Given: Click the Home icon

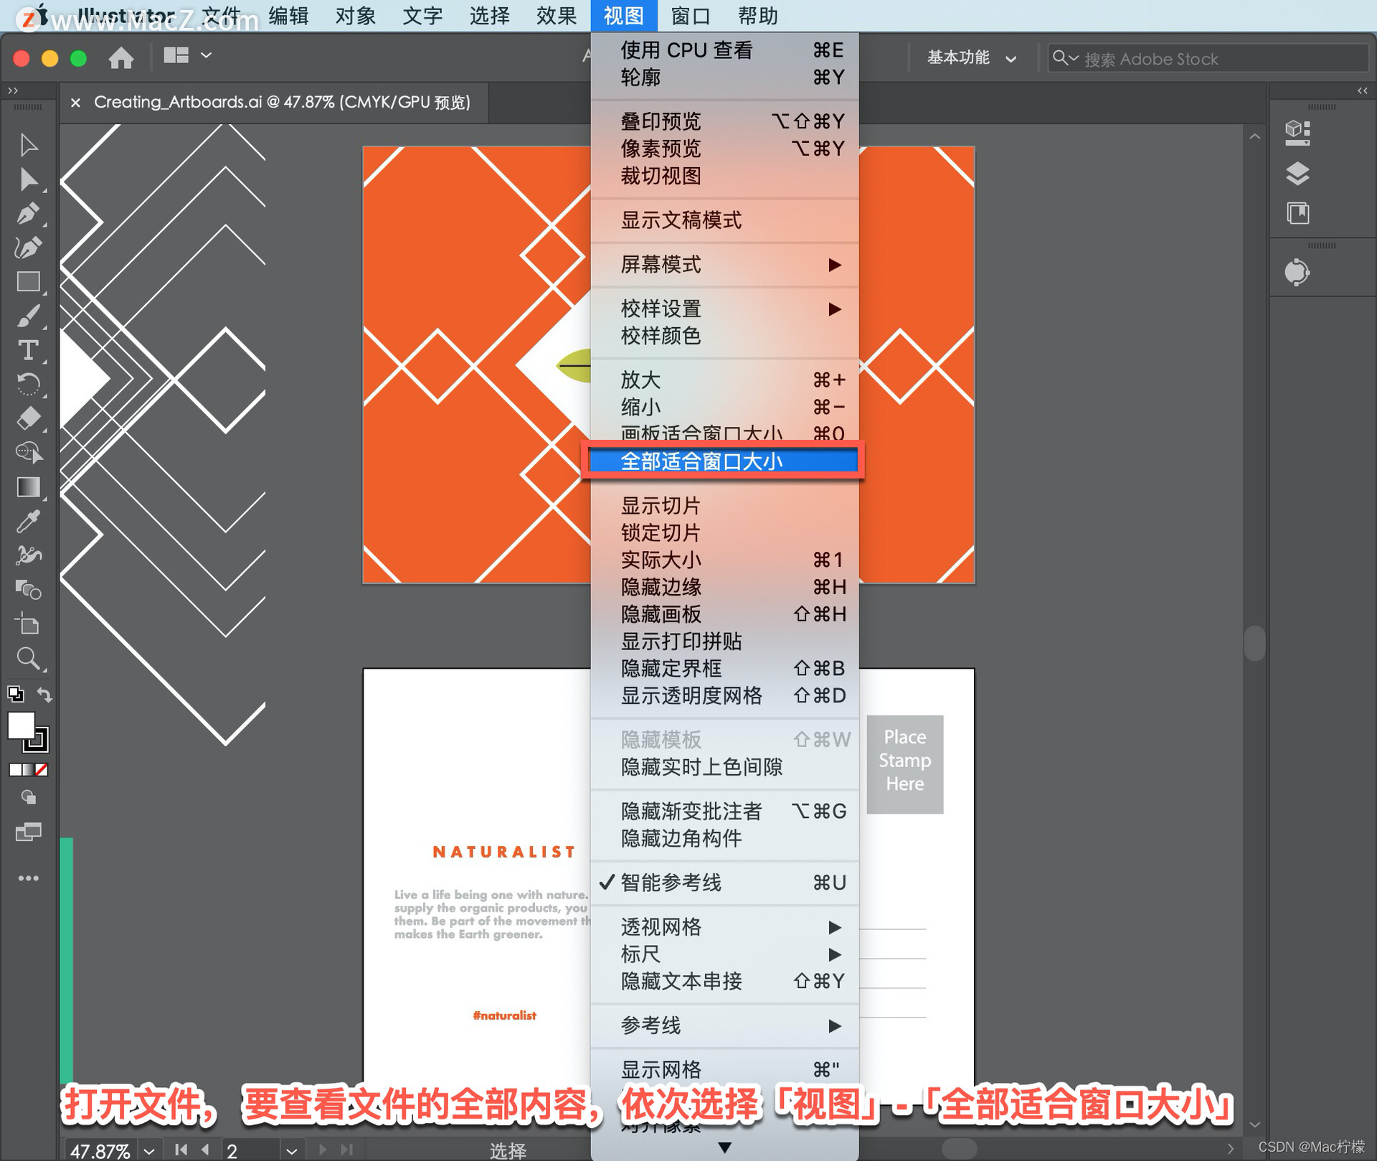Looking at the screenshot, I should click(x=120, y=57).
